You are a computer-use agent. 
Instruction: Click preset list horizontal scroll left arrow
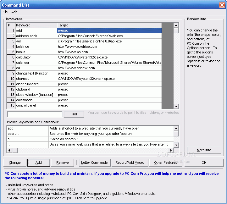click(x=9, y=150)
